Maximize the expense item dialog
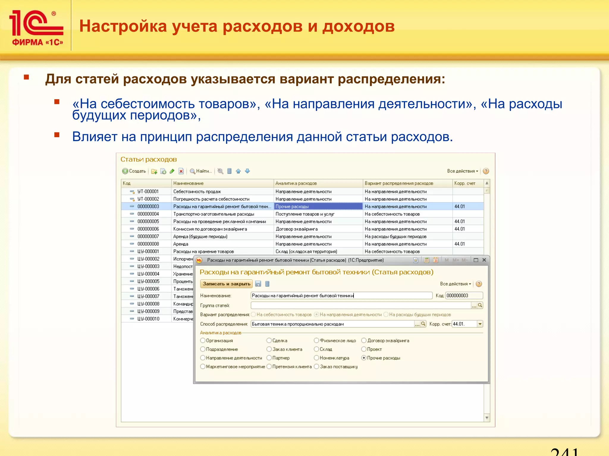Viewport: 609px width, 456px height. [476, 260]
